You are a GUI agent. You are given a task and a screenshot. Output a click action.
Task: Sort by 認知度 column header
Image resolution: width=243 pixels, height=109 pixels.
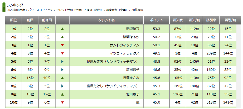coord(178,20)
